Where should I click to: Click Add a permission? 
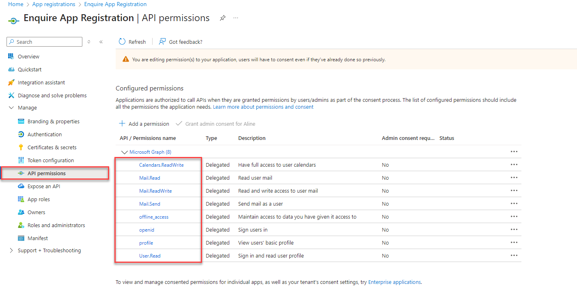pos(144,124)
